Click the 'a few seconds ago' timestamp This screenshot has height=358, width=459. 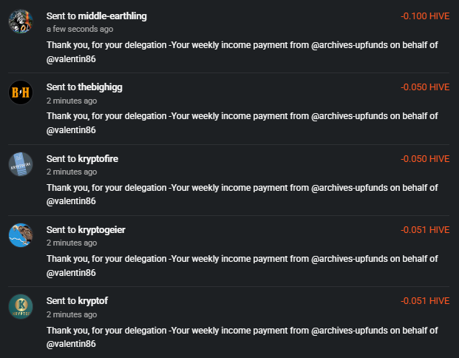(80, 30)
